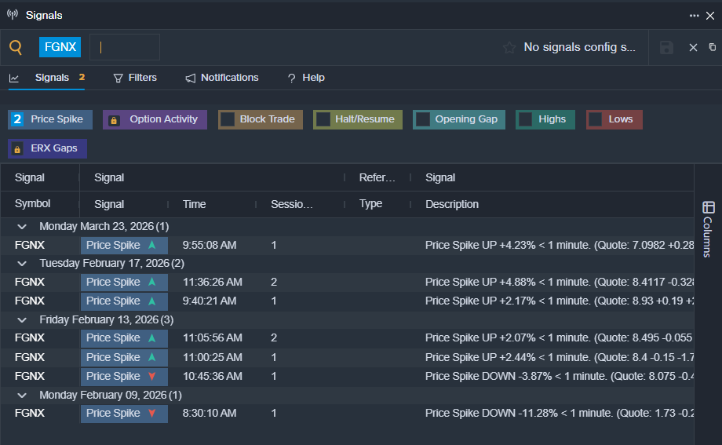Viewport: 722px width, 445px height.
Task: Check the Opening Gap filter
Action: click(x=422, y=119)
